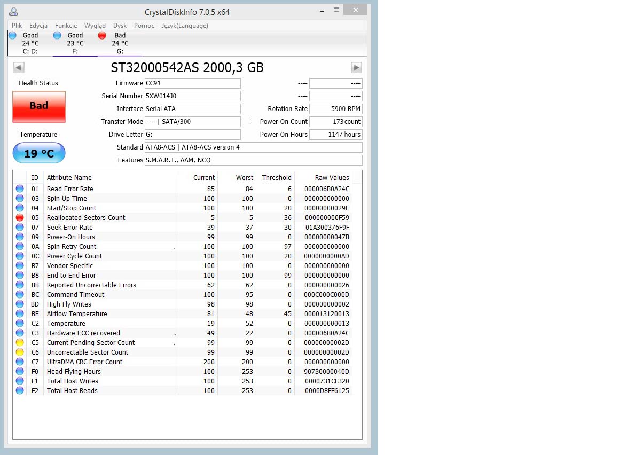The height and width of the screenshot is (455, 619).
Task: Click raw value 90730000040D
Action: 326,371
